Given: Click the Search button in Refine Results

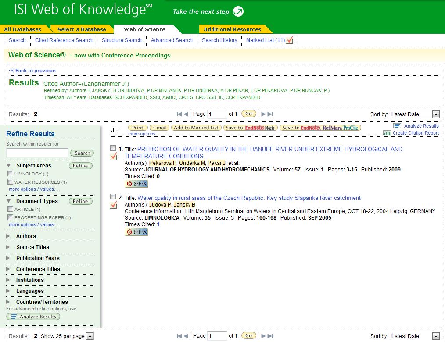Looking at the screenshot, I should 82,153.
